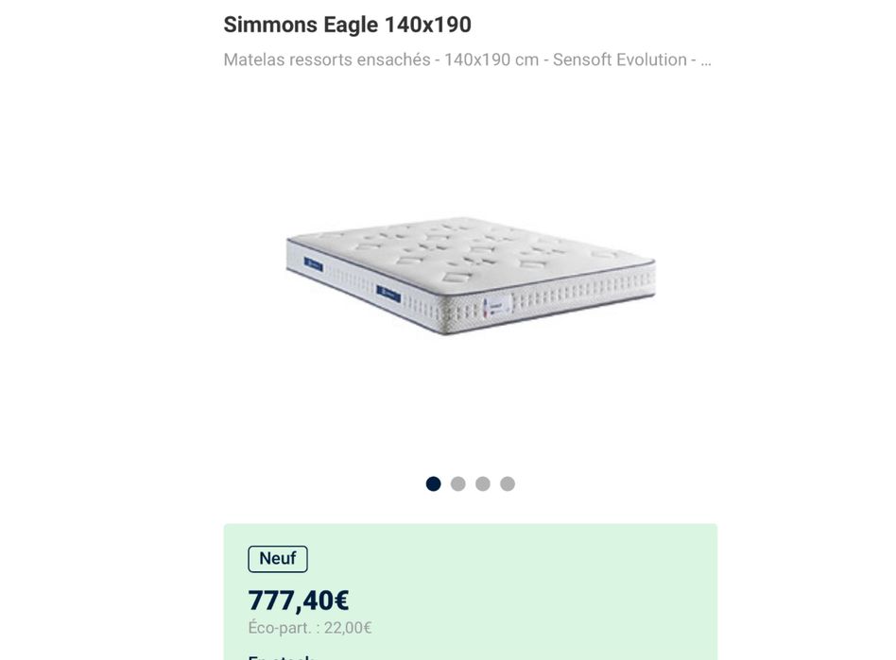Click the ellipsis ending the description line

(705, 59)
